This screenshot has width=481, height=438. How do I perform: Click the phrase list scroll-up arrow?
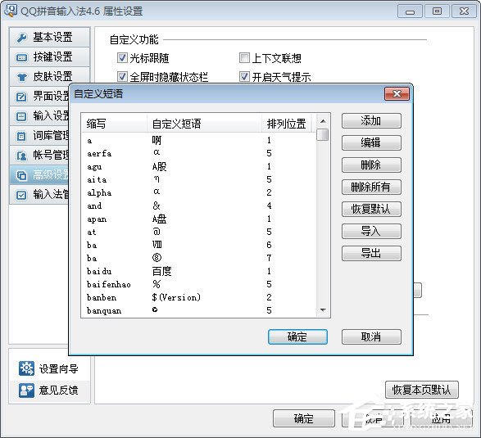click(323, 121)
